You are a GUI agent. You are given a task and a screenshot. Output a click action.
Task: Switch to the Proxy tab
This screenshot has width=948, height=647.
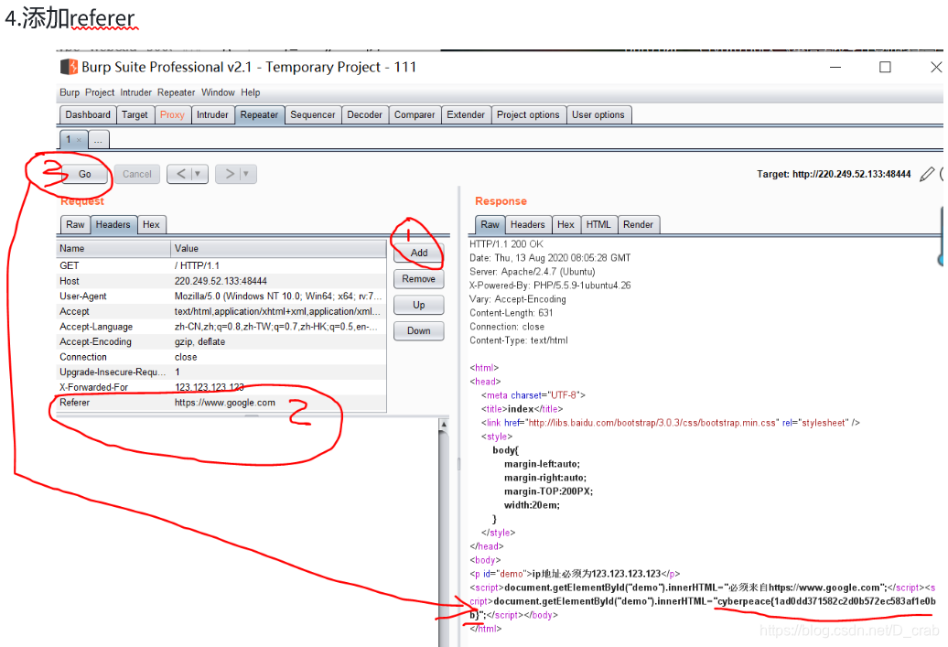(x=172, y=115)
